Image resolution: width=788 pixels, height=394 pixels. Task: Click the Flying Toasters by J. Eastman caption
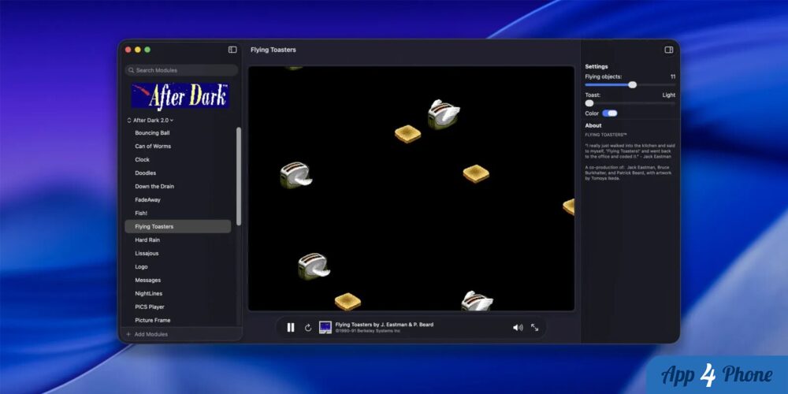click(385, 325)
